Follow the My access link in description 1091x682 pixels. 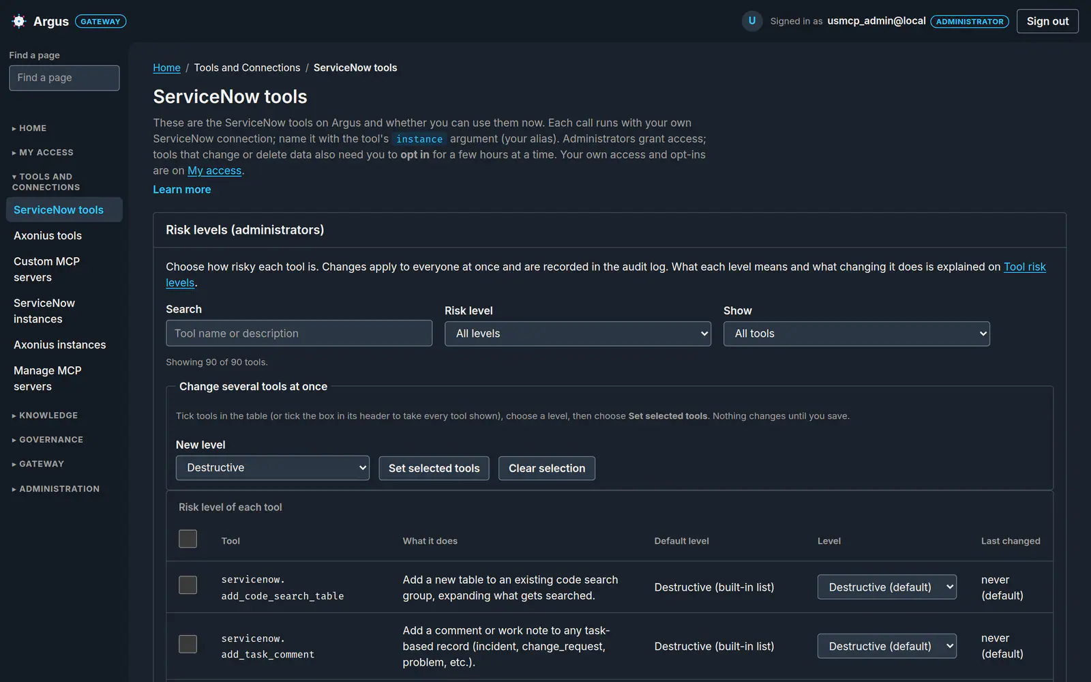(x=215, y=170)
